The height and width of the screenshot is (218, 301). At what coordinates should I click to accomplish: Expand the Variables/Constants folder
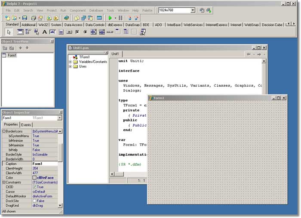point(70,62)
